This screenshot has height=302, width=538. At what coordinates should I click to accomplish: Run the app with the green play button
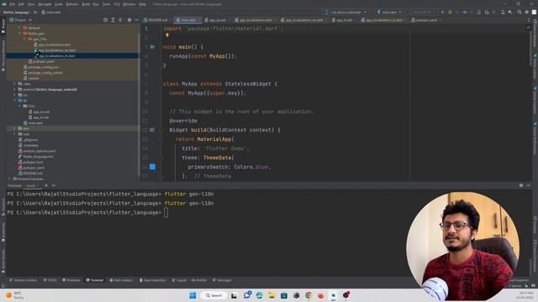[x=443, y=12]
